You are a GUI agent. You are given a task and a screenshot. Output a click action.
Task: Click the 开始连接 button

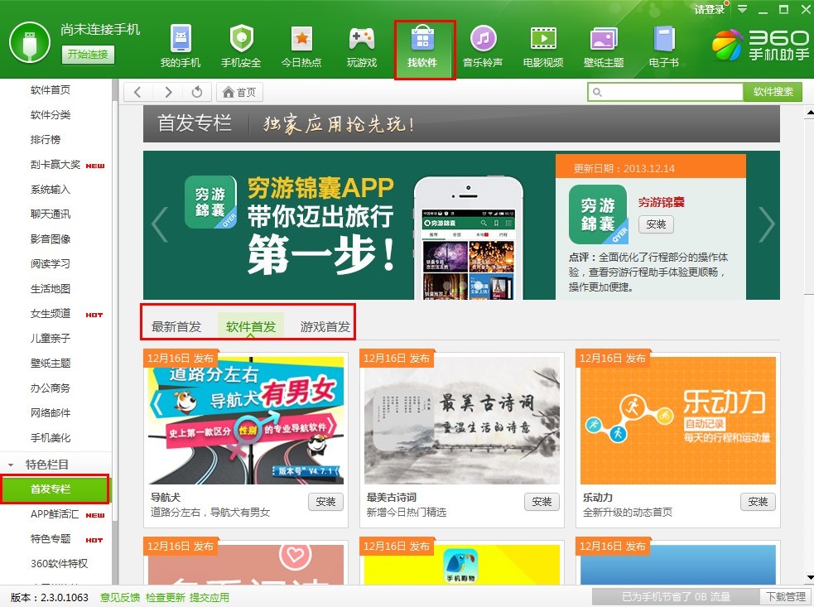point(88,55)
